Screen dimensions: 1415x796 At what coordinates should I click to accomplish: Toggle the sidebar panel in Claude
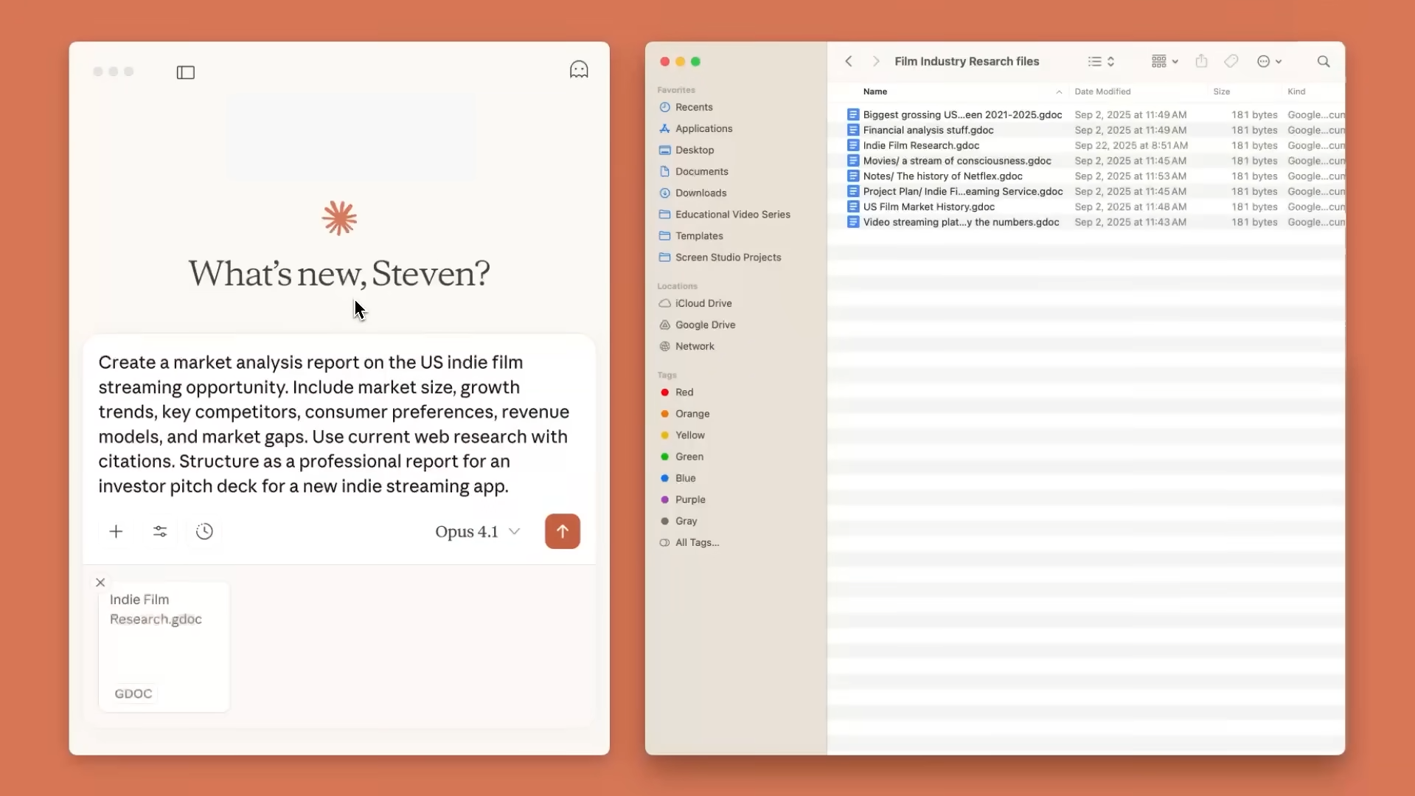(185, 72)
